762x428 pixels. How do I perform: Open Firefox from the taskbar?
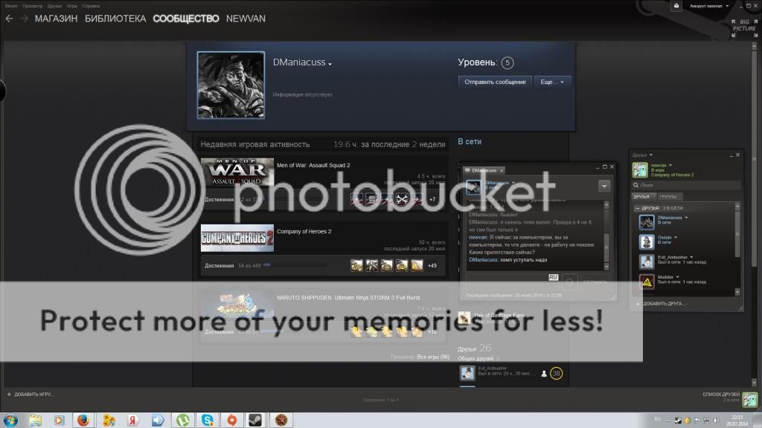pyautogui.click(x=83, y=420)
